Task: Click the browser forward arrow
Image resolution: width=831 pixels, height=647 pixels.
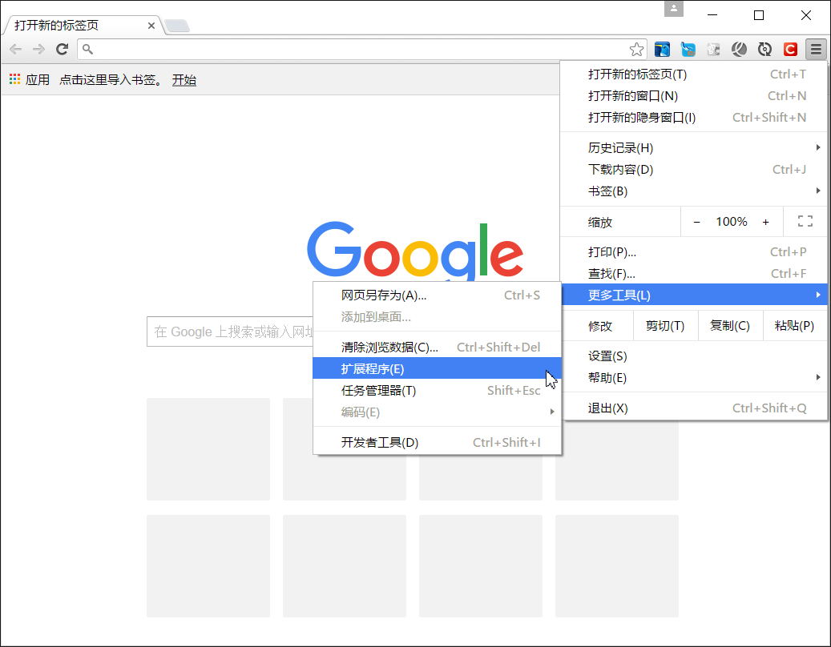Action: point(38,49)
